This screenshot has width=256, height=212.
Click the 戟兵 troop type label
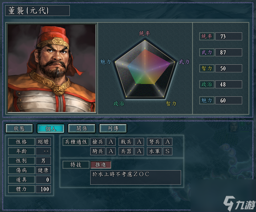[126, 141]
